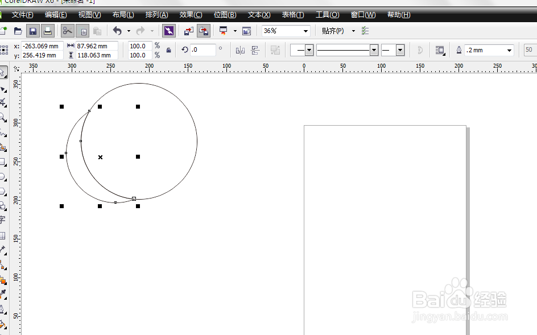
Task: Click the ruler origin corner box
Action: pos(16,68)
